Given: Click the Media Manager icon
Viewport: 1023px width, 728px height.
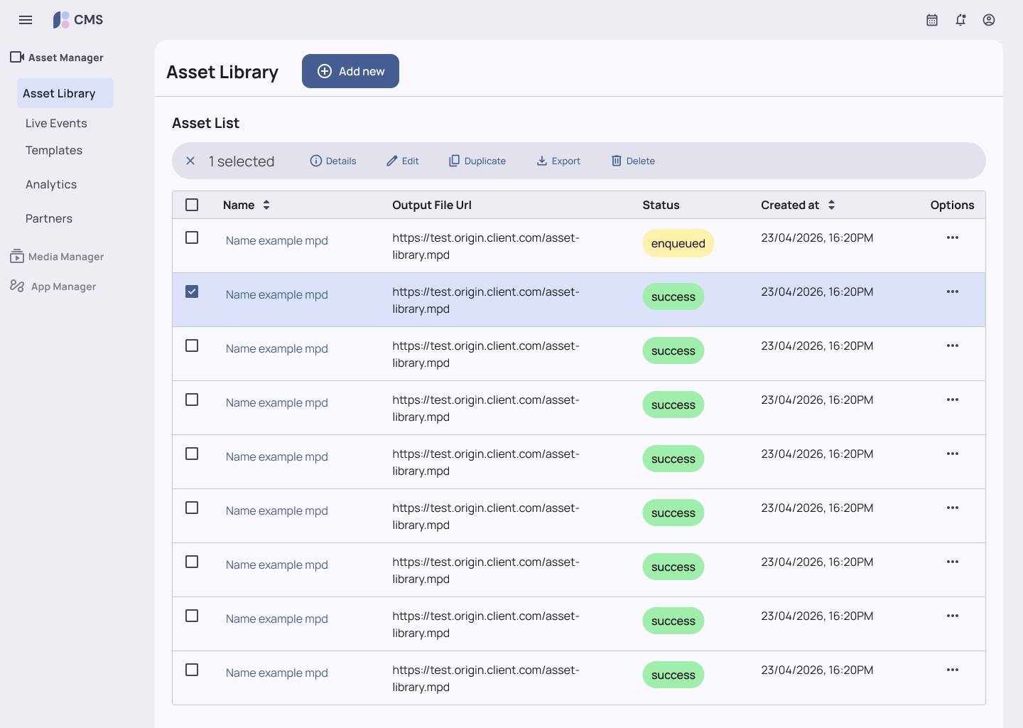Looking at the screenshot, I should click(x=17, y=256).
